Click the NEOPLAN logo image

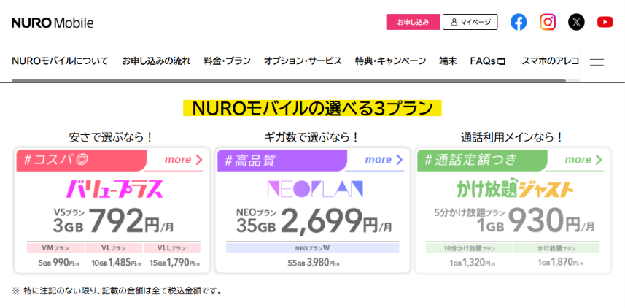(x=315, y=189)
